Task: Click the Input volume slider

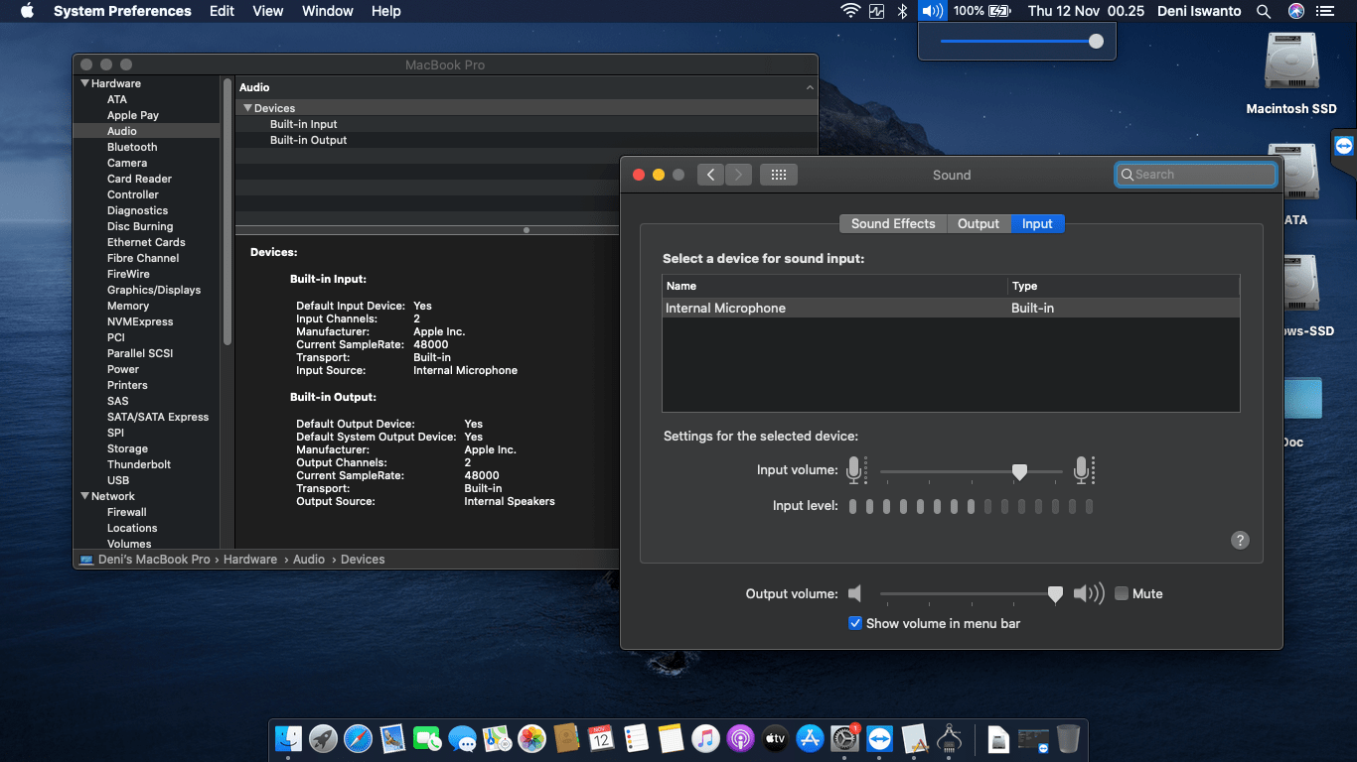Action: [972, 471]
